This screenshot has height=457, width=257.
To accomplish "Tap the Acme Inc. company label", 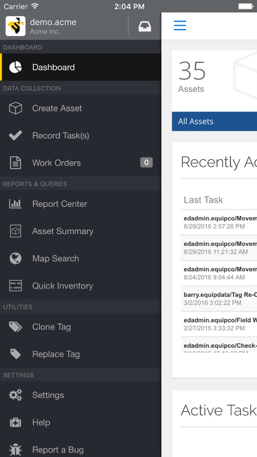I will (x=45, y=32).
